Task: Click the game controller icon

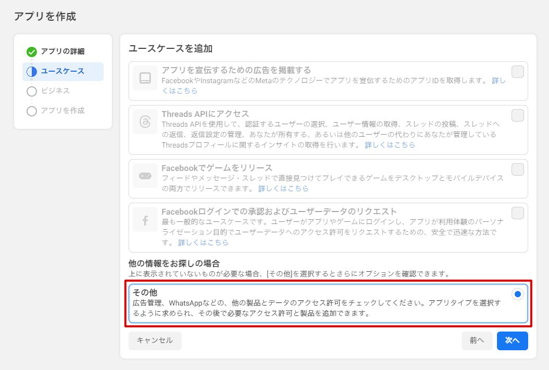Action: click(145, 176)
